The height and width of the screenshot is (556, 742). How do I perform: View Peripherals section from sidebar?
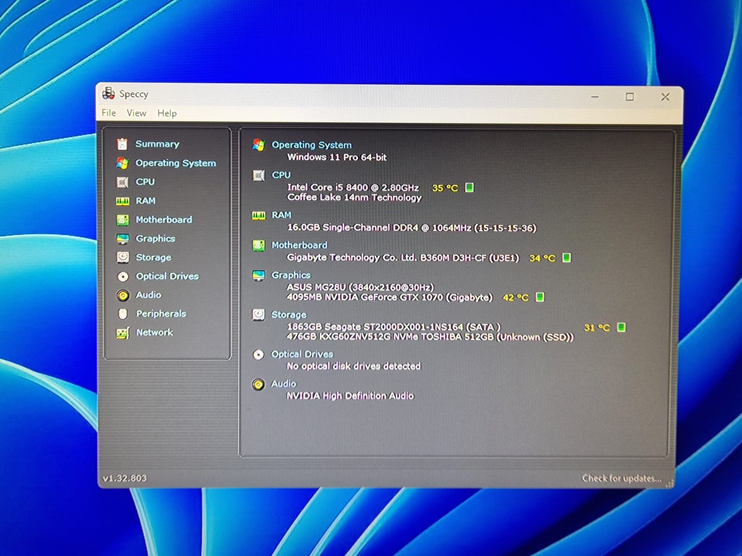161,314
